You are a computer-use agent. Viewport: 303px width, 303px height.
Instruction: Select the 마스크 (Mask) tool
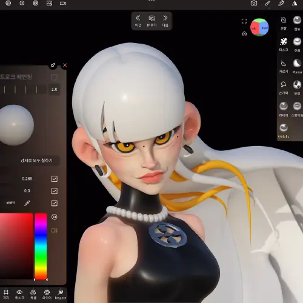point(284,44)
